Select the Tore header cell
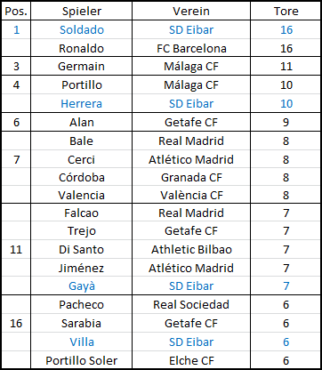Image resolution: width=322 pixels, height=370 pixels. coord(286,11)
